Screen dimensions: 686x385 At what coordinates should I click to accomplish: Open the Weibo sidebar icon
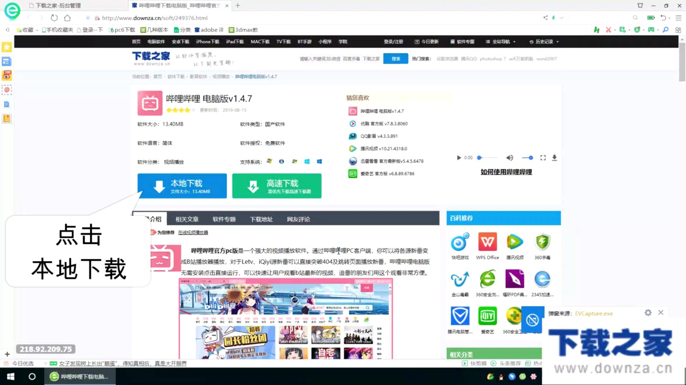point(7,75)
